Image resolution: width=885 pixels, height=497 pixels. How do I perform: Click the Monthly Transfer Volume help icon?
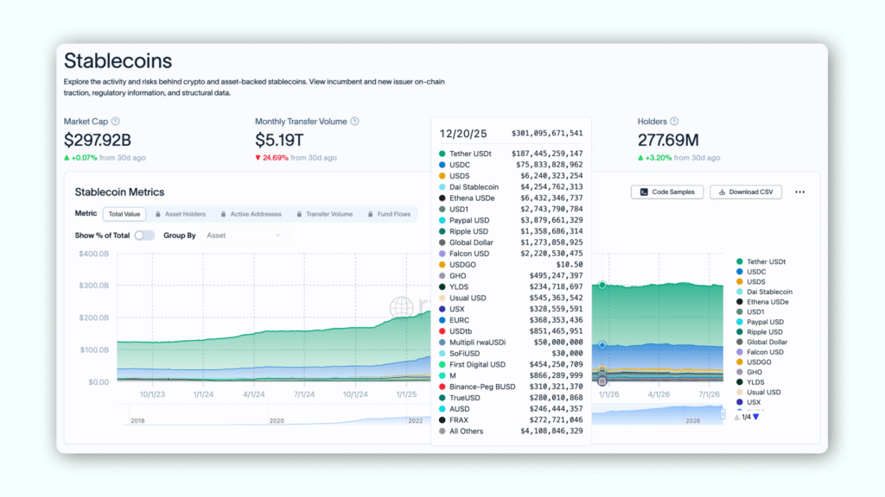pyautogui.click(x=354, y=121)
